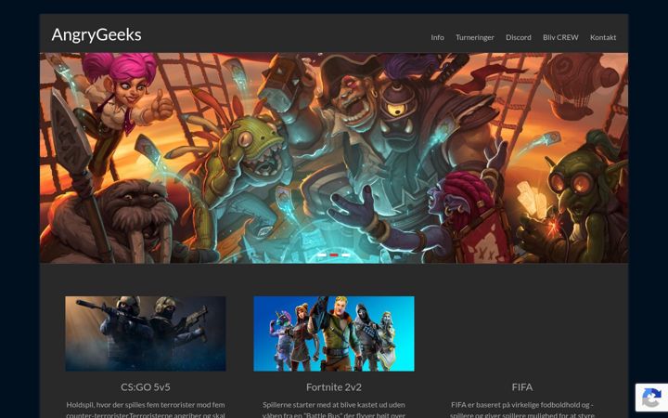Select the third slider indicator dash
Viewport: 668px width, 418px height.
click(346, 255)
